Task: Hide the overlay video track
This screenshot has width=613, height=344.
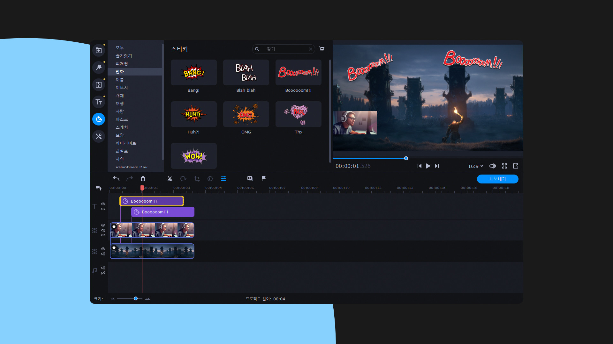Action: tap(103, 225)
